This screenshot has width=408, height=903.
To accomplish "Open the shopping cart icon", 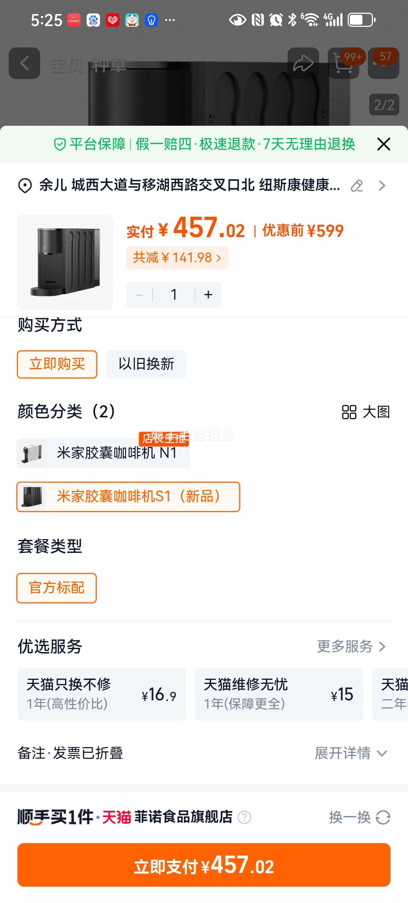I will [x=343, y=64].
